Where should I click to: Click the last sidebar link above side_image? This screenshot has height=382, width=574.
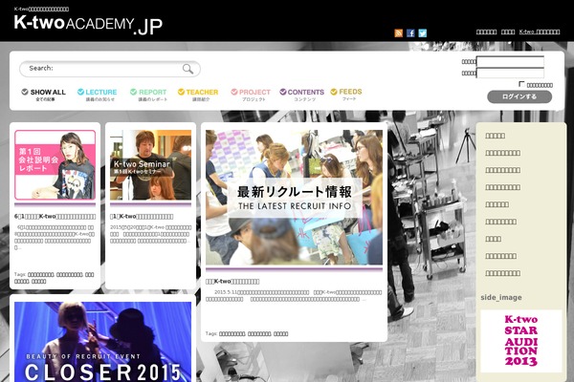click(x=502, y=273)
